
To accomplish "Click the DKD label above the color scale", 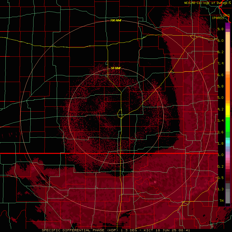I will tap(227, 15).
